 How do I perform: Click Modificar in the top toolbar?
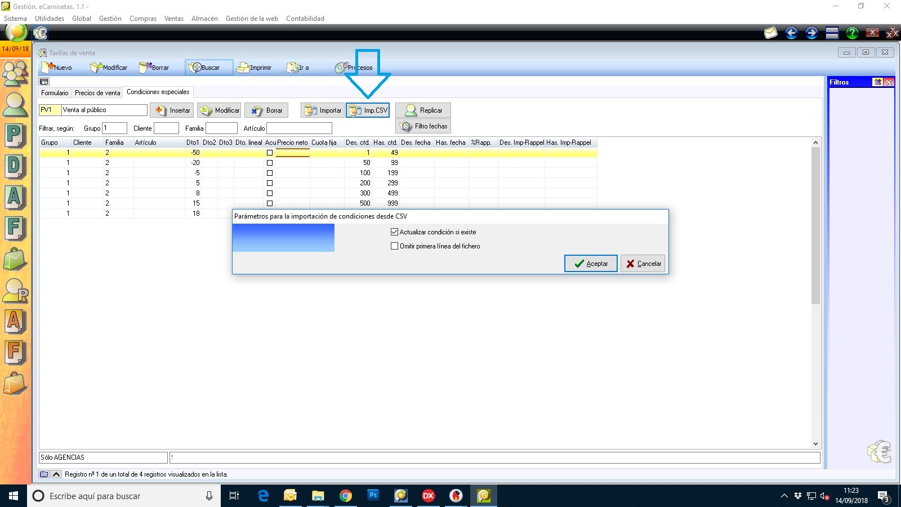[x=109, y=68]
